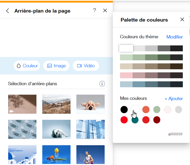
Task: Select the second tan theme swatch
Action: [x=139, y=66]
